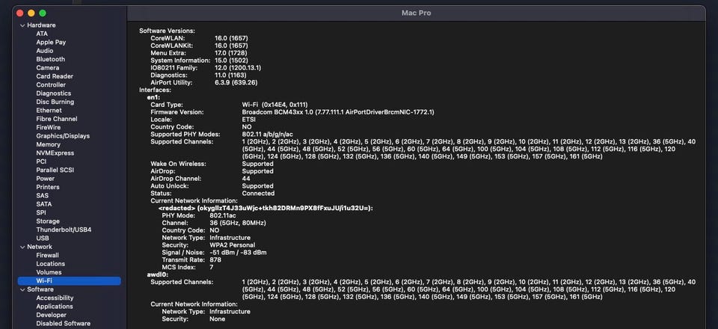Select the highlighted Wi-Fi entry
The width and height of the screenshot is (718, 329).
pyautogui.click(x=69, y=281)
